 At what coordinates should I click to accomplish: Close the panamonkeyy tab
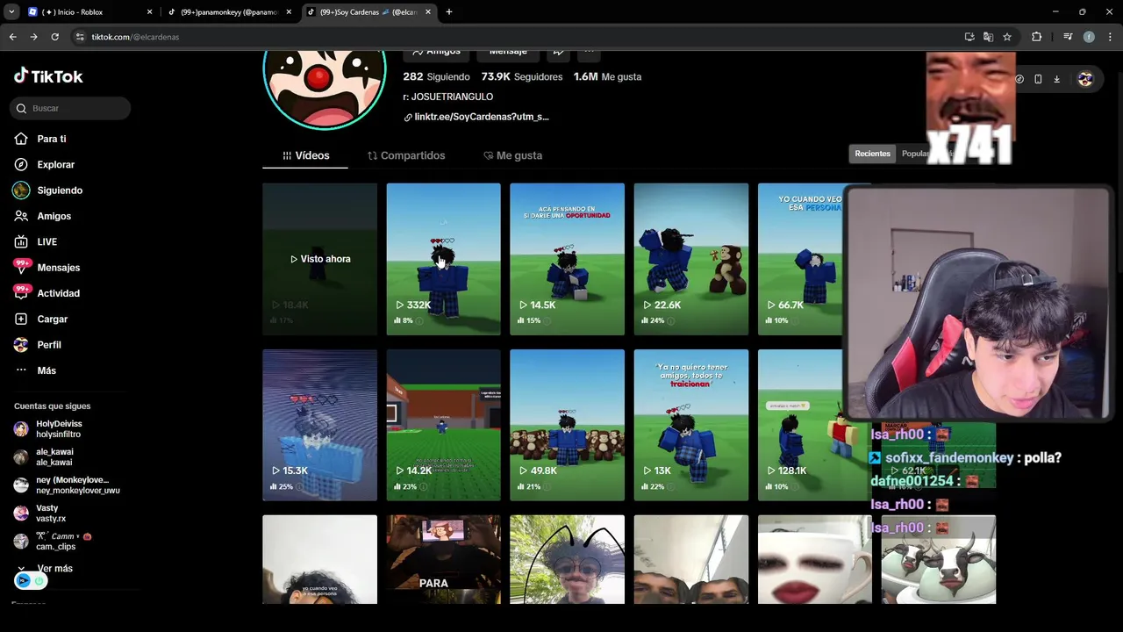[x=289, y=12]
